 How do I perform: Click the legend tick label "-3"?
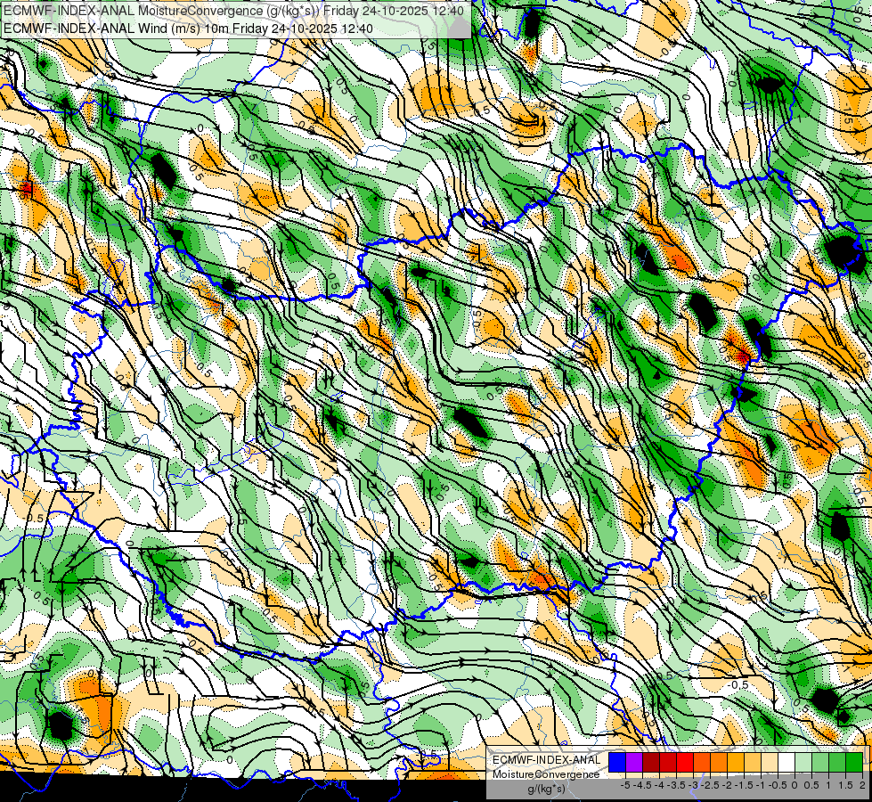pos(693,785)
